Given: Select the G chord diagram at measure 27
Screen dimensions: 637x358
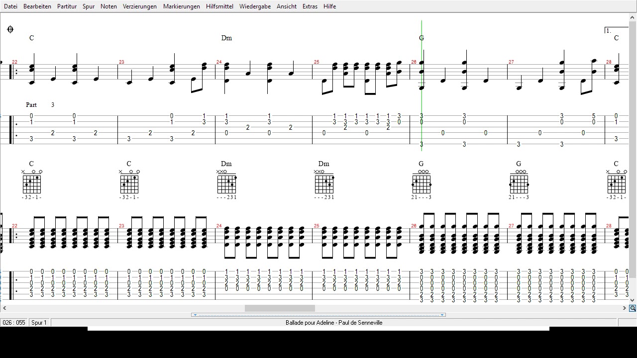Looking at the screenshot, I should [519, 184].
